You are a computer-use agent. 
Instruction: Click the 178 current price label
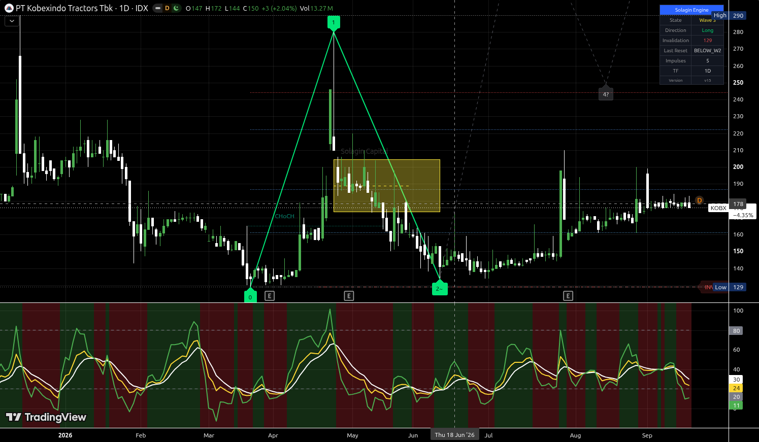(x=738, y=204)
